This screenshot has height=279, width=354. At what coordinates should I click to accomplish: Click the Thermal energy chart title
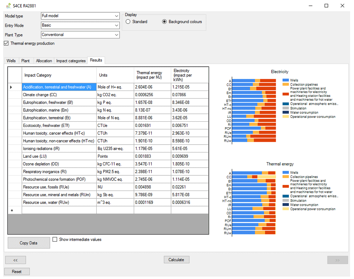280,164
